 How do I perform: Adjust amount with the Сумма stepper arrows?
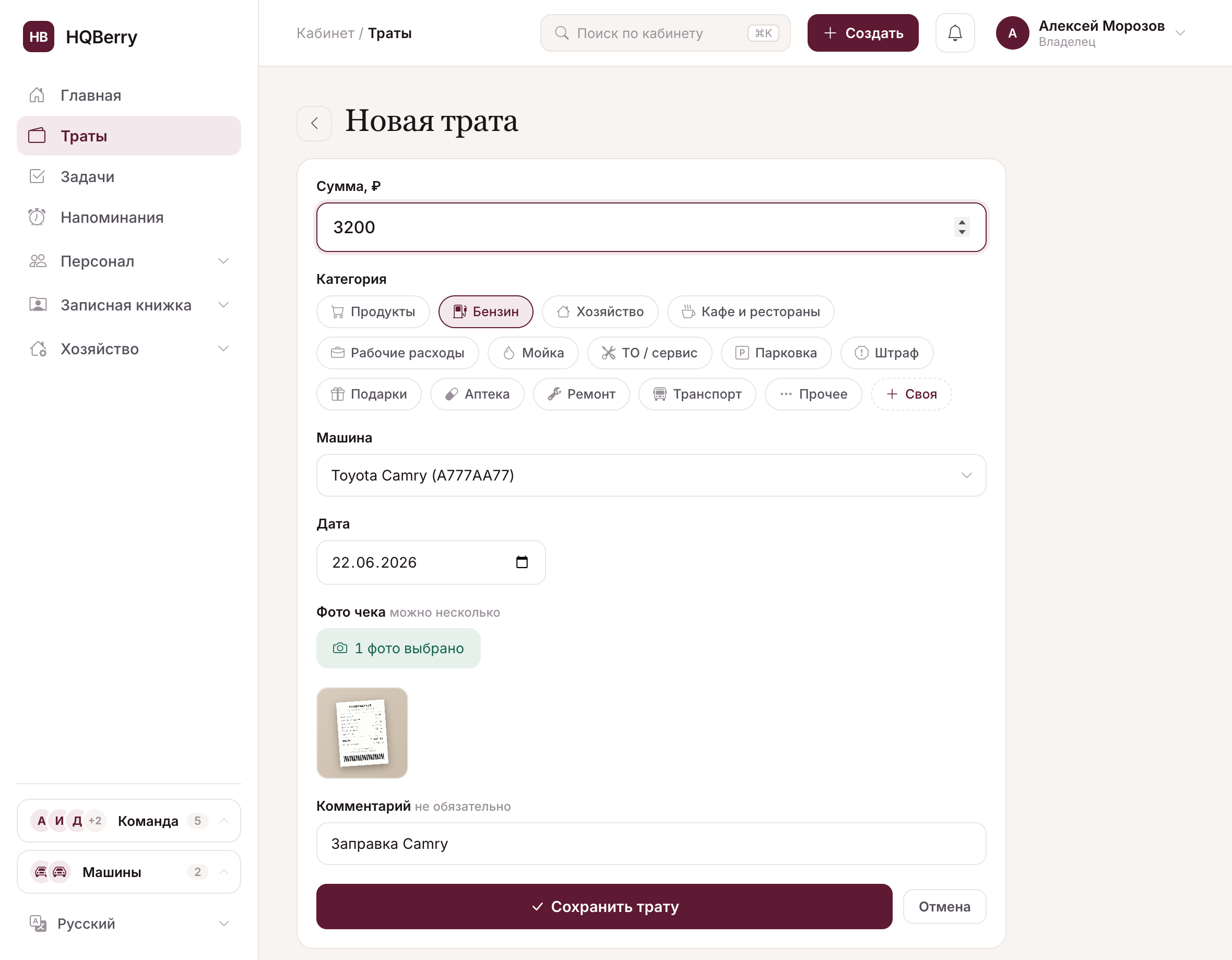[x=962, y=227]
